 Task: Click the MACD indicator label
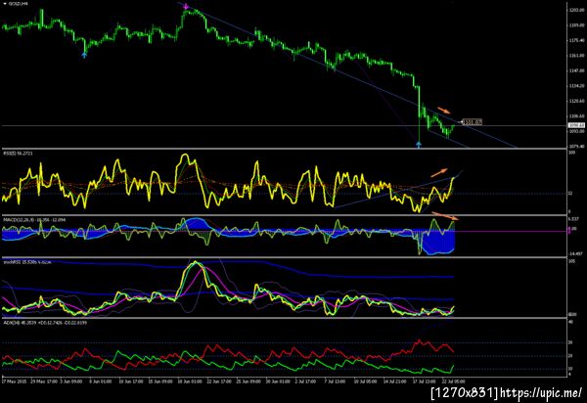point(34,220)
